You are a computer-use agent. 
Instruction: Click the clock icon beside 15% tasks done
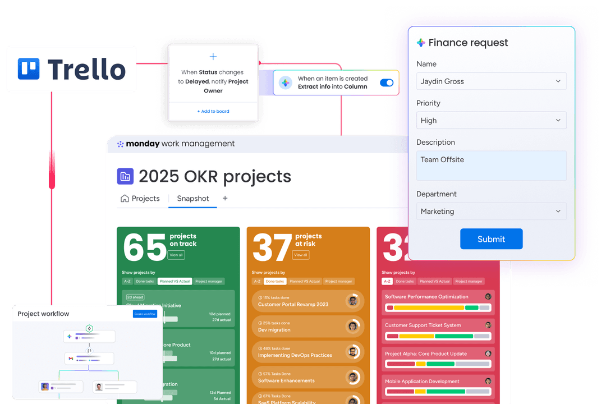click(x=260, y=298)
